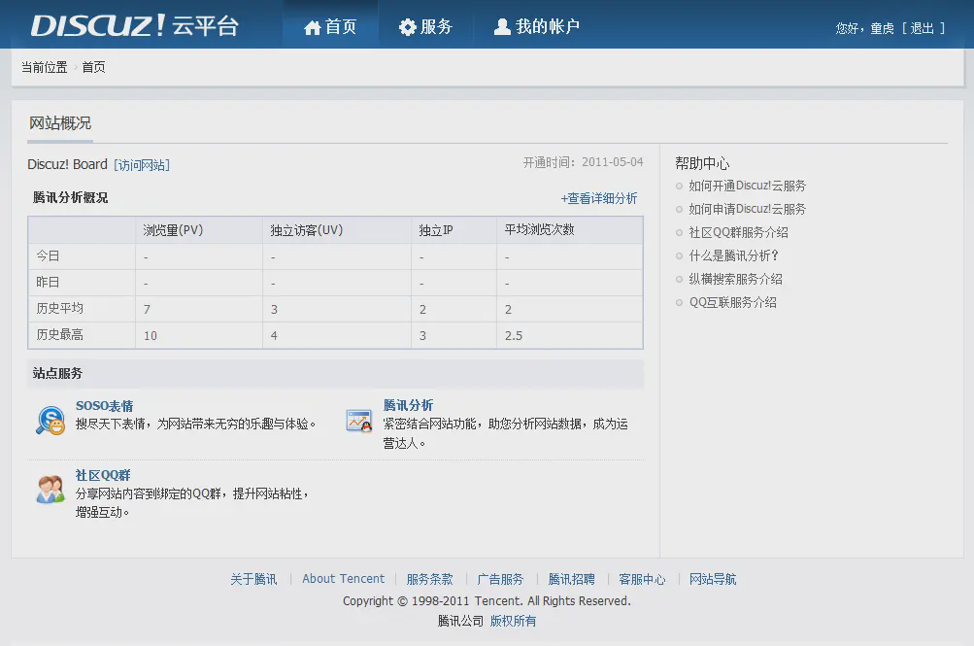This screenshot has height=646, width=974.
Task: Select the 网站概况 section tab
Action: point(60,123)
